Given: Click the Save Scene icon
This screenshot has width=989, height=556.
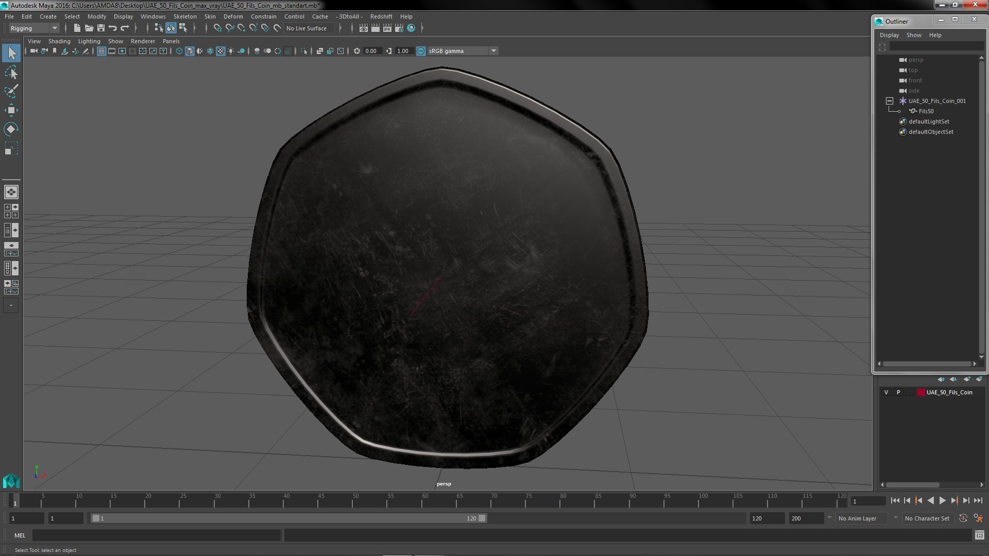Looking at the screenshot, I should click(101, 28).
